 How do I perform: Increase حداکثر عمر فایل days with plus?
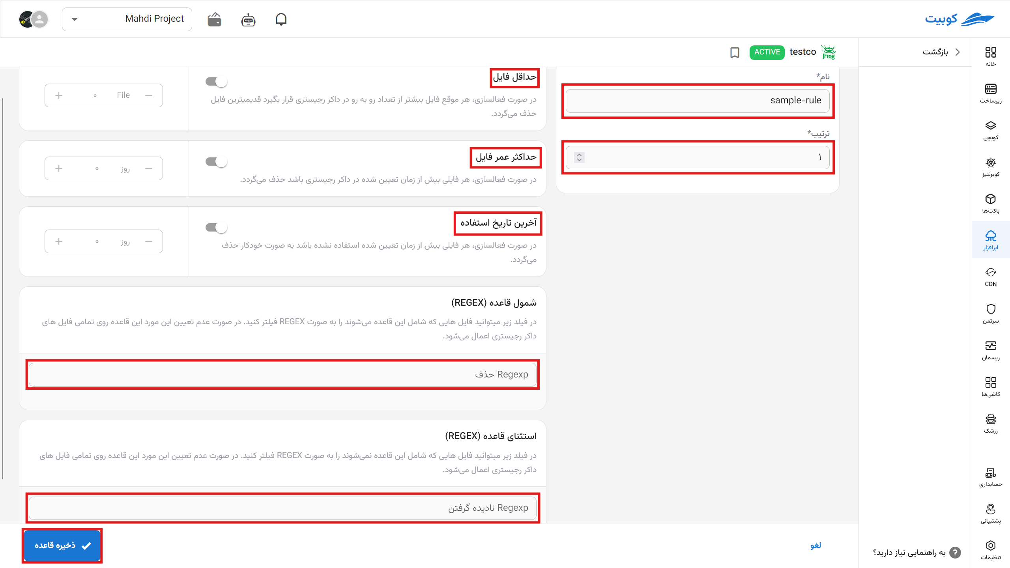[x=59, y=168]
